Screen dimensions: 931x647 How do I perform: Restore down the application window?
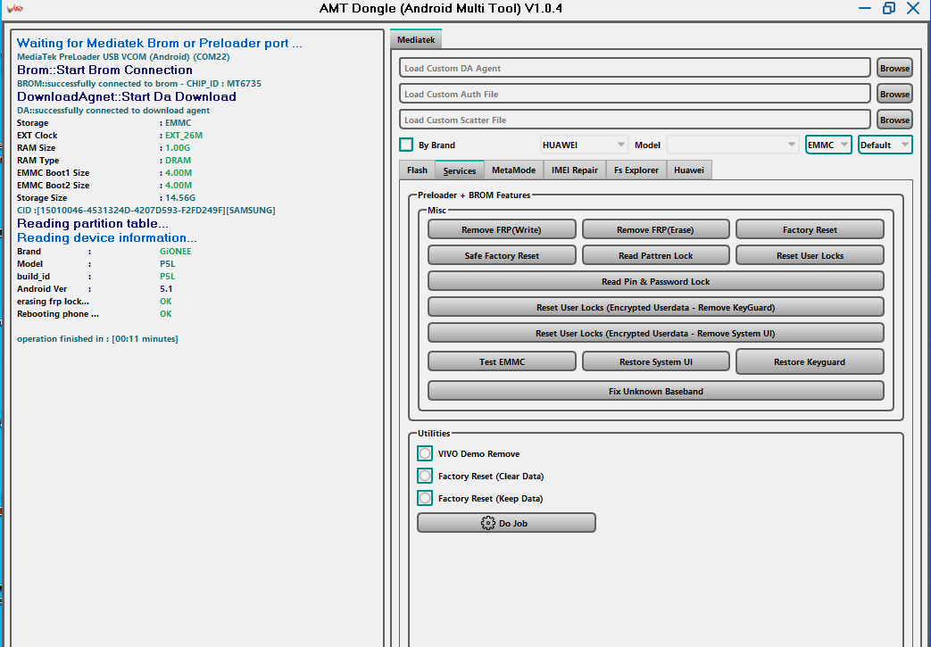(x=888, y=8)
